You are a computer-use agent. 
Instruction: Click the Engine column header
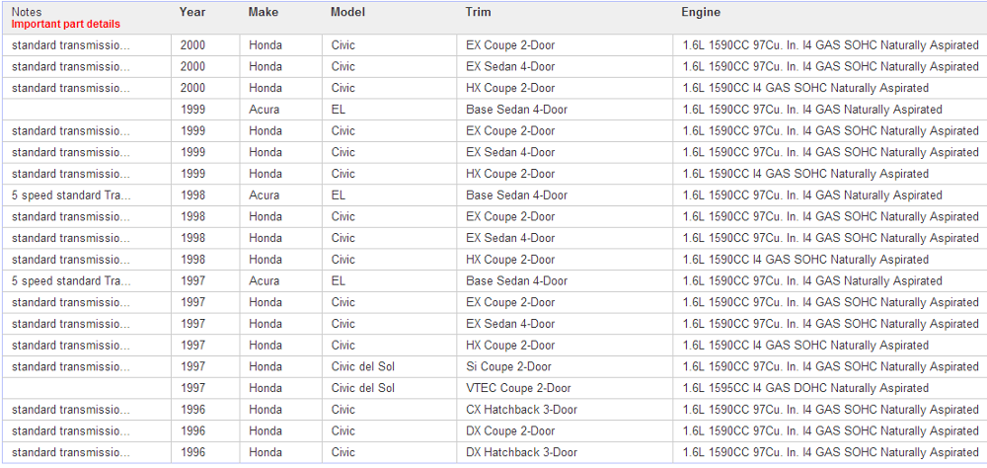coord(701,13)
